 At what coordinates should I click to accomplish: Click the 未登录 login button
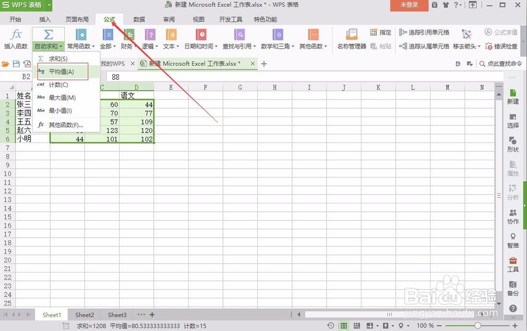click(409, 5)
